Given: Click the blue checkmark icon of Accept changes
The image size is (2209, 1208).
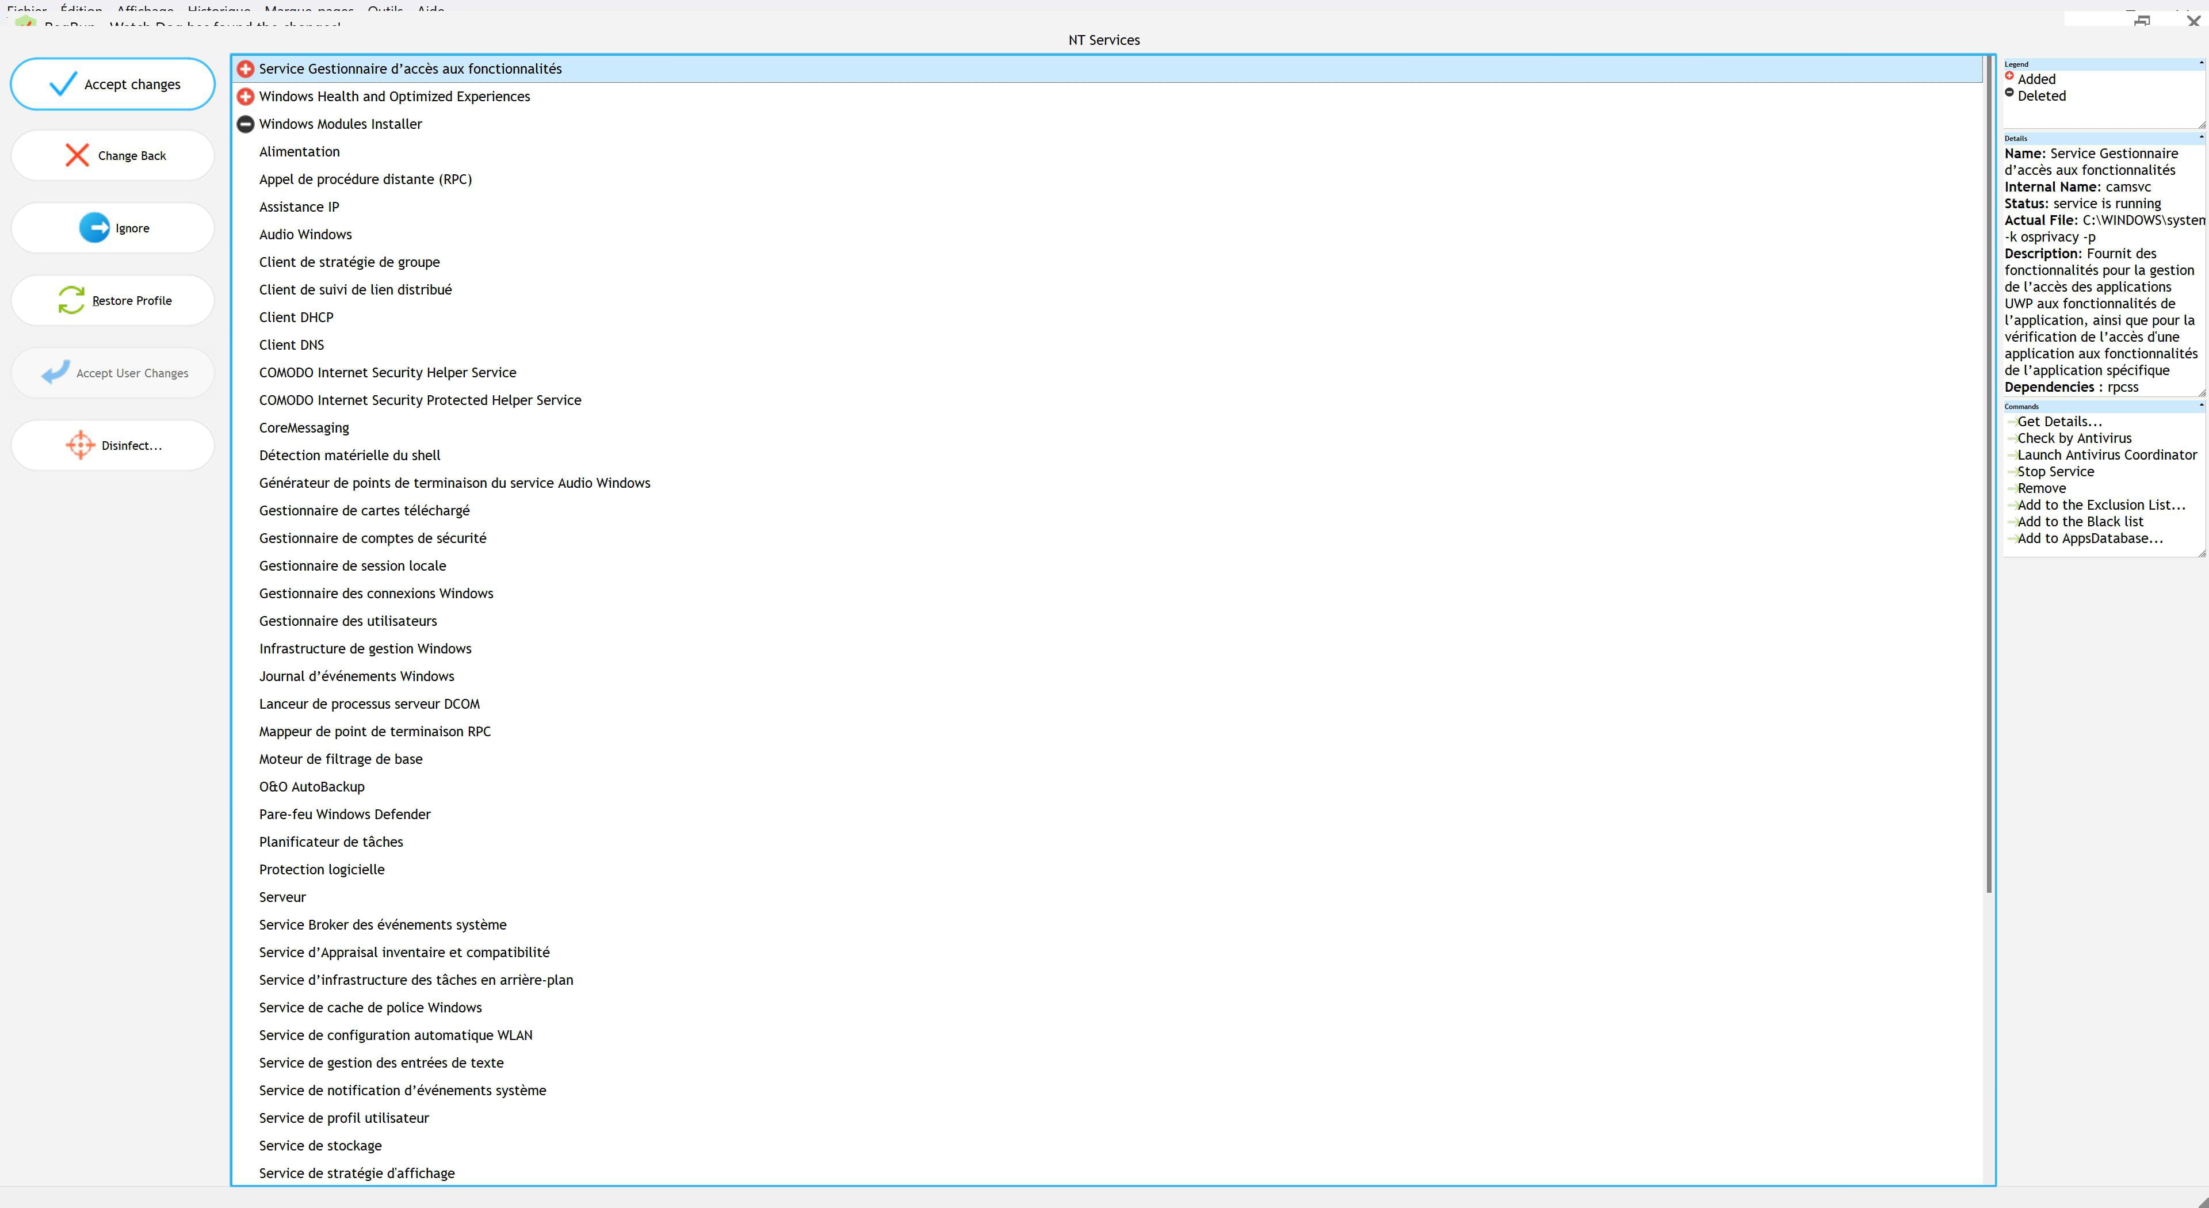Looking at the screenshot, I should (x=63, y=83).
